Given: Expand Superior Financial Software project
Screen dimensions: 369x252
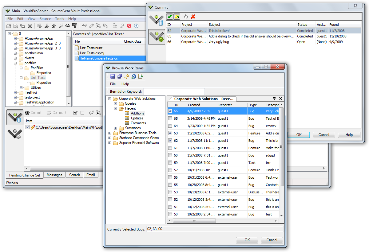Looking at the screenshot, I should (x=110, y=143).
